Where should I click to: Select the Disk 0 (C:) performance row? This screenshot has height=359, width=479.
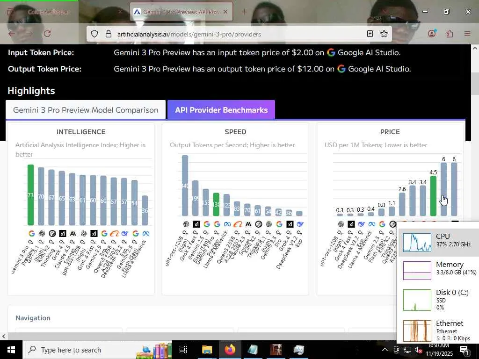(439, 300)
